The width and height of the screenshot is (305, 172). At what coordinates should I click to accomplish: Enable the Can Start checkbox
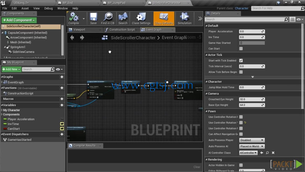[241, 49]
